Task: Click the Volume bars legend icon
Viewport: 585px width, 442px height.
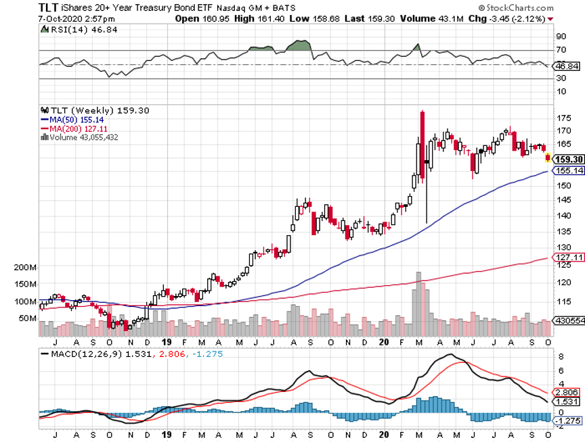Action: tap(44, 137)
